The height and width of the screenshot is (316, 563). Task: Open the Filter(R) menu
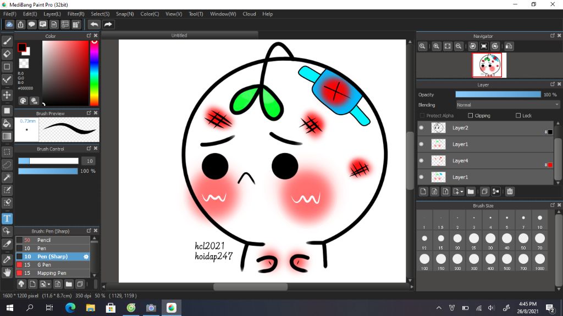[x=76, y=14]
